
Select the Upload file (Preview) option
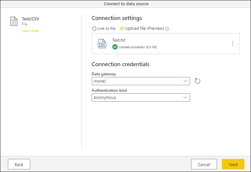pos(122,29)
